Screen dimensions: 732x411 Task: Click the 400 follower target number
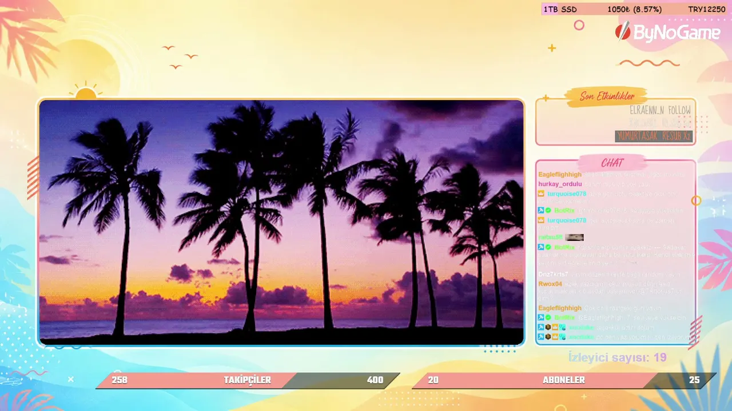(x=375, y=380)
